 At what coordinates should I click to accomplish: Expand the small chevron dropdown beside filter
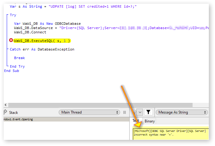pos(139,112)
